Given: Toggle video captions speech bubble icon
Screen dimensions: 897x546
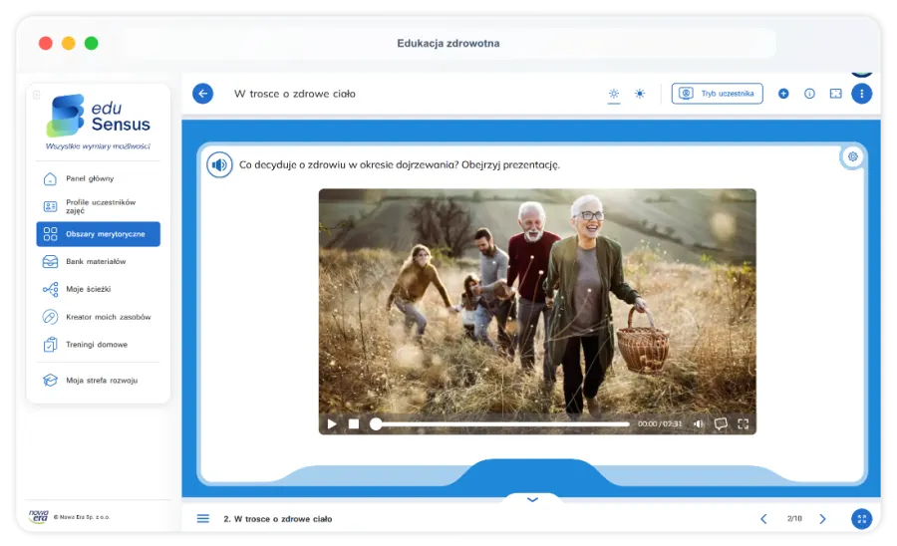Looking at the screenshot, I should [721, 423].
